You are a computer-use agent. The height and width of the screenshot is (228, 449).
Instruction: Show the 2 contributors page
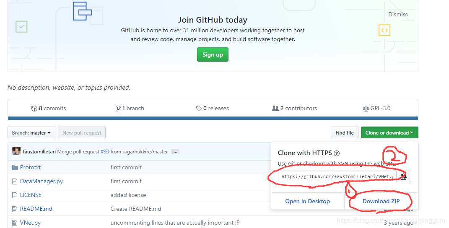(x=294, y=108)
